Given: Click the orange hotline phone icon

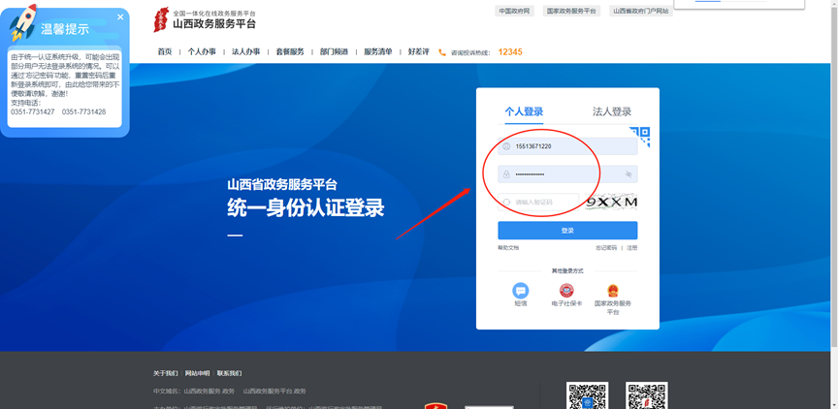Looking at the screenshot, I should (x=442, y=52).
